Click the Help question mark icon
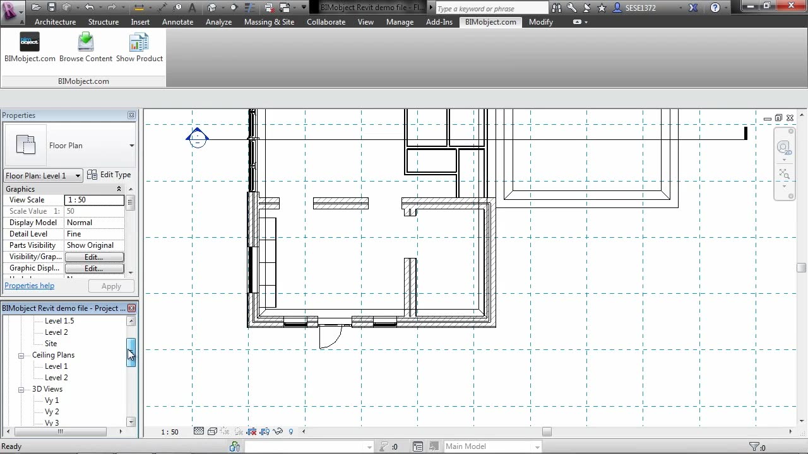Screen dimensions: 808x454 click(715, 8)
